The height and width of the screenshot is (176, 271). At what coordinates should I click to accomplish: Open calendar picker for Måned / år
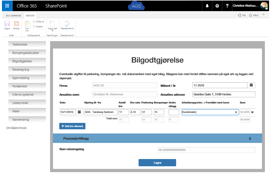pyautogui.click(x=251, y=85)
